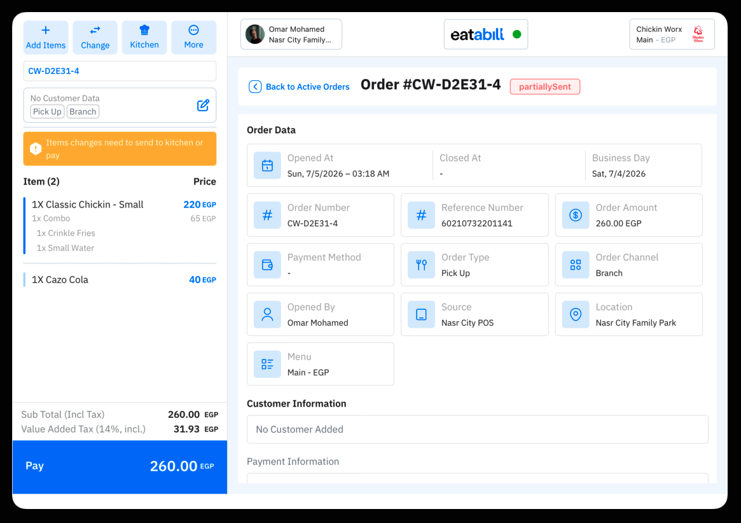
Task: Click the Business Day value Sat, 7/4/2026
Action: pos(619,174)
